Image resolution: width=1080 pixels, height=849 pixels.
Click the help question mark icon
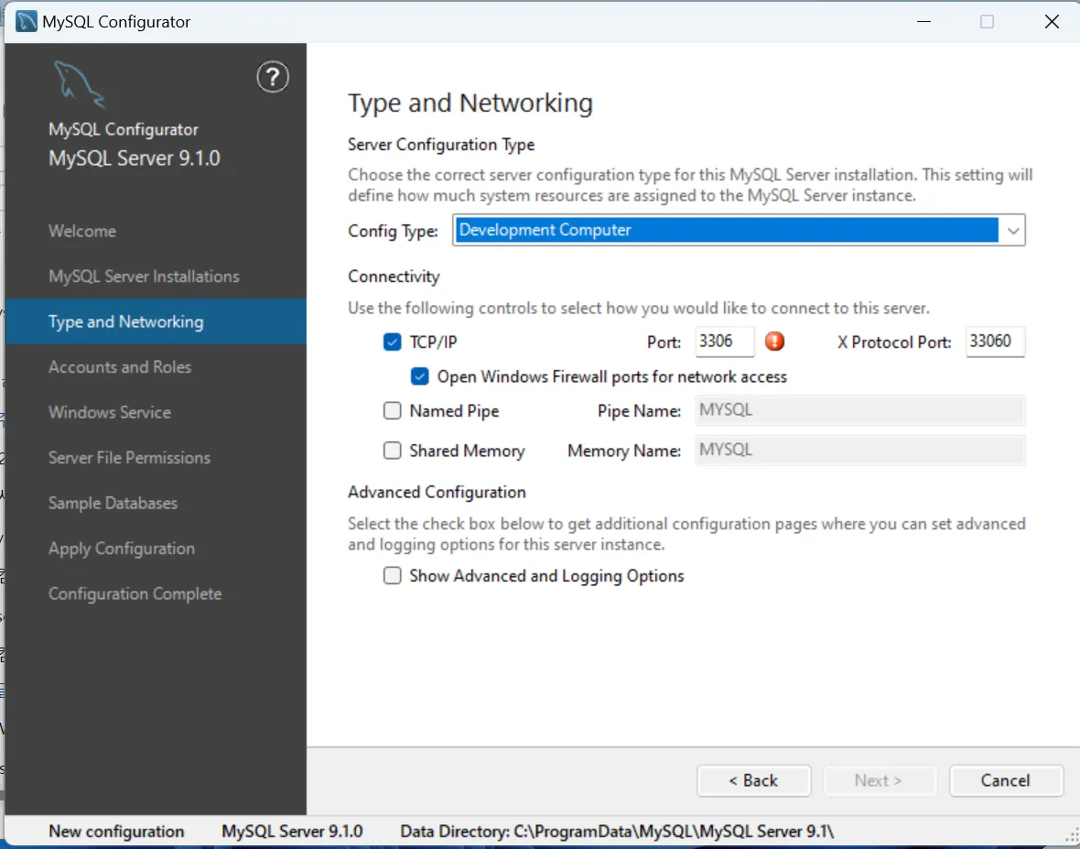tap(273, 77)
